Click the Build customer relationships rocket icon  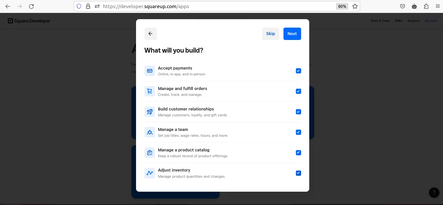pyautogui.click(x=150, y=112)
